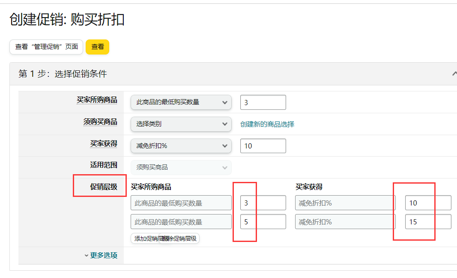Click the 适用范围 disabled dropdown
Screen dimensions: 457x278
coord(181,167)
